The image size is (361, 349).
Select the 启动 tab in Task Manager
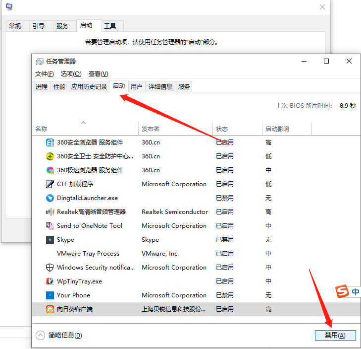click(x=119, y=86)
